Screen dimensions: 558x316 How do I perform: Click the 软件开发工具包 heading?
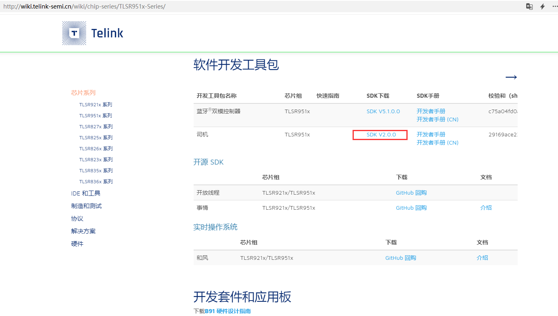pos(236,65)
